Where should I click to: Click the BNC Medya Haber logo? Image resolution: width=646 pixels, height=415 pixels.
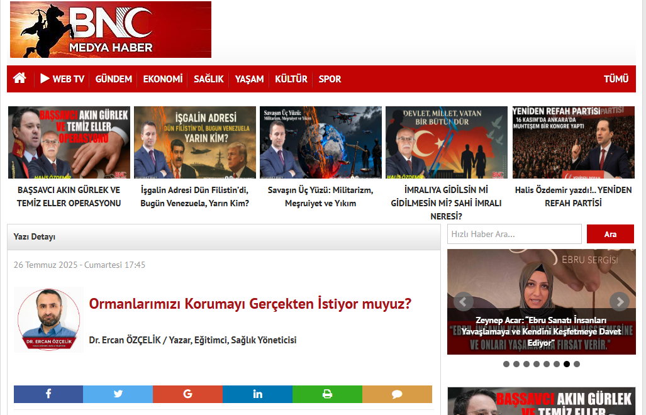pyautogui.click(x=111, y=30)
